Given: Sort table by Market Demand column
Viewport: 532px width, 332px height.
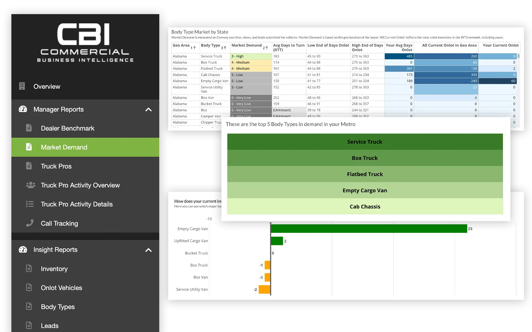Looking at the screenshot, I should click(247, 45).
